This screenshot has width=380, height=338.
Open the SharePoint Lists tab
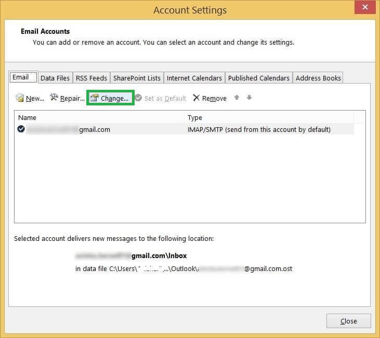pos(137,78)
